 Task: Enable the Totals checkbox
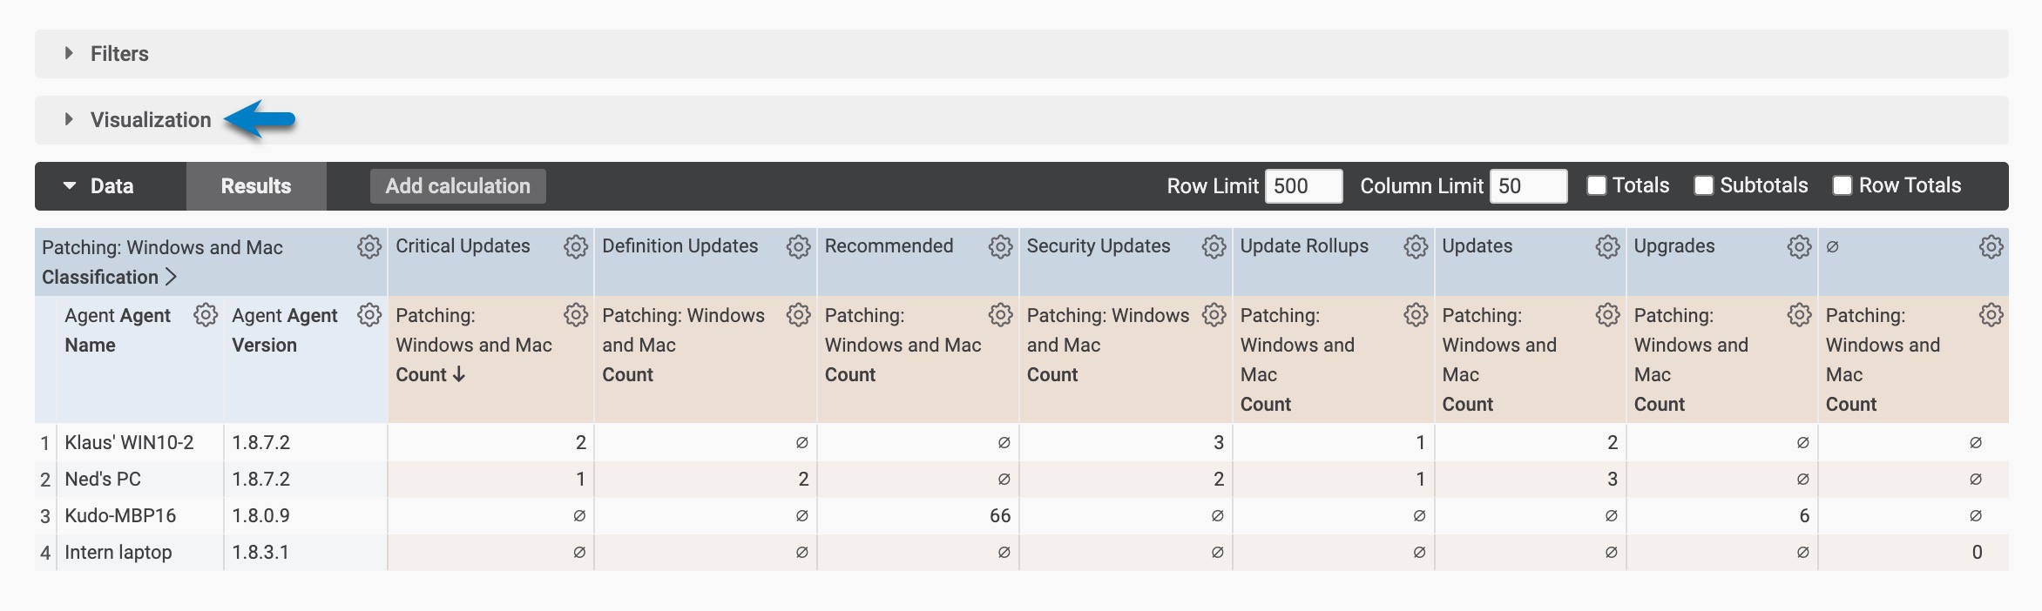tap(1596, 185)
